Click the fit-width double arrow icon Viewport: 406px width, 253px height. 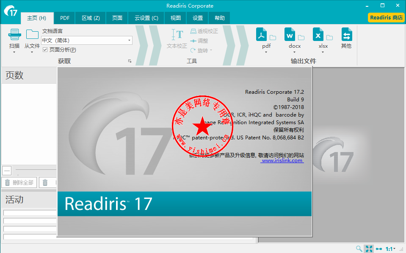[379, 249]
